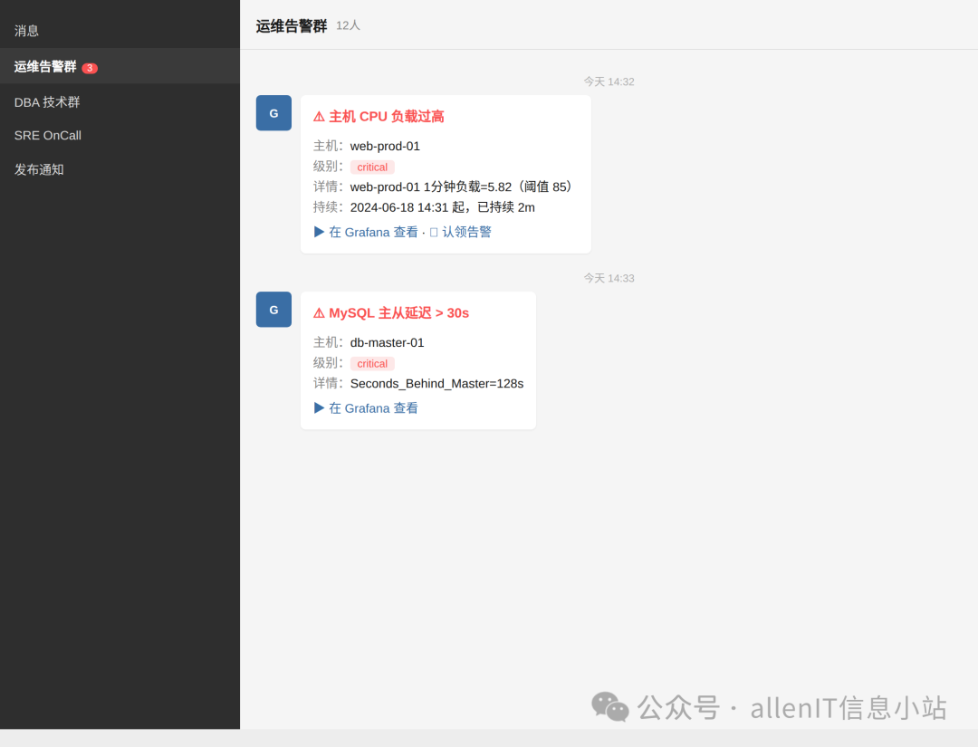Click the critical tag in web-prod-01 alert
Screen dimensions: 978x747
coord(372,168)
